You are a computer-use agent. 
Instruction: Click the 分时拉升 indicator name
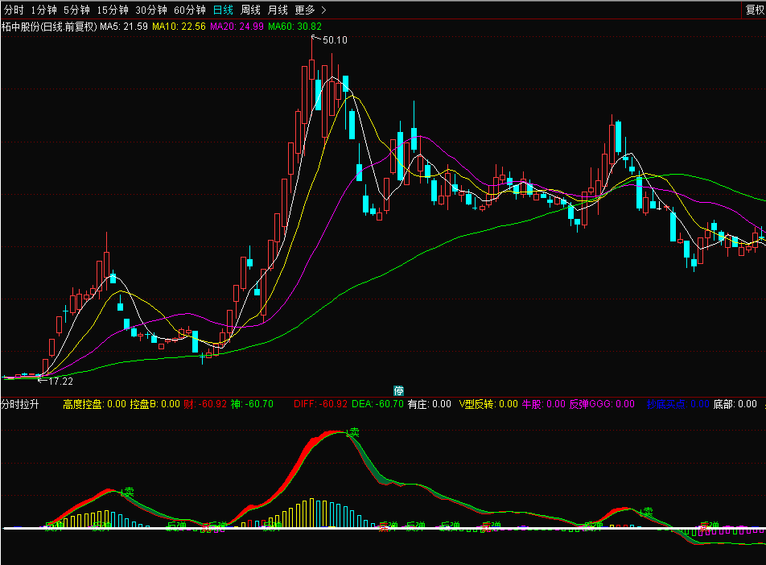(20, 404)
